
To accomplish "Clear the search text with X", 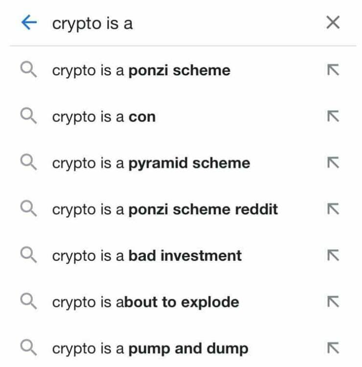I will 333,23.
